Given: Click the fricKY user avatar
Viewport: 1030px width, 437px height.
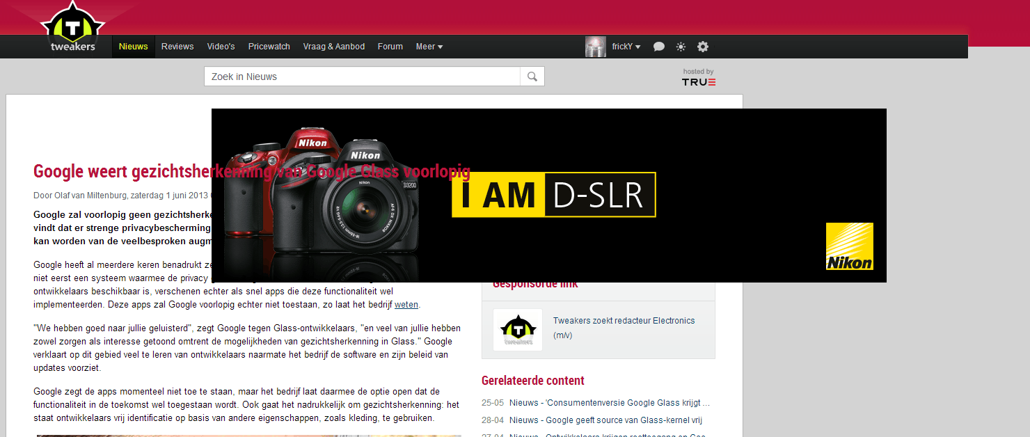Looking at the screenshot, I should click(596, 47).
